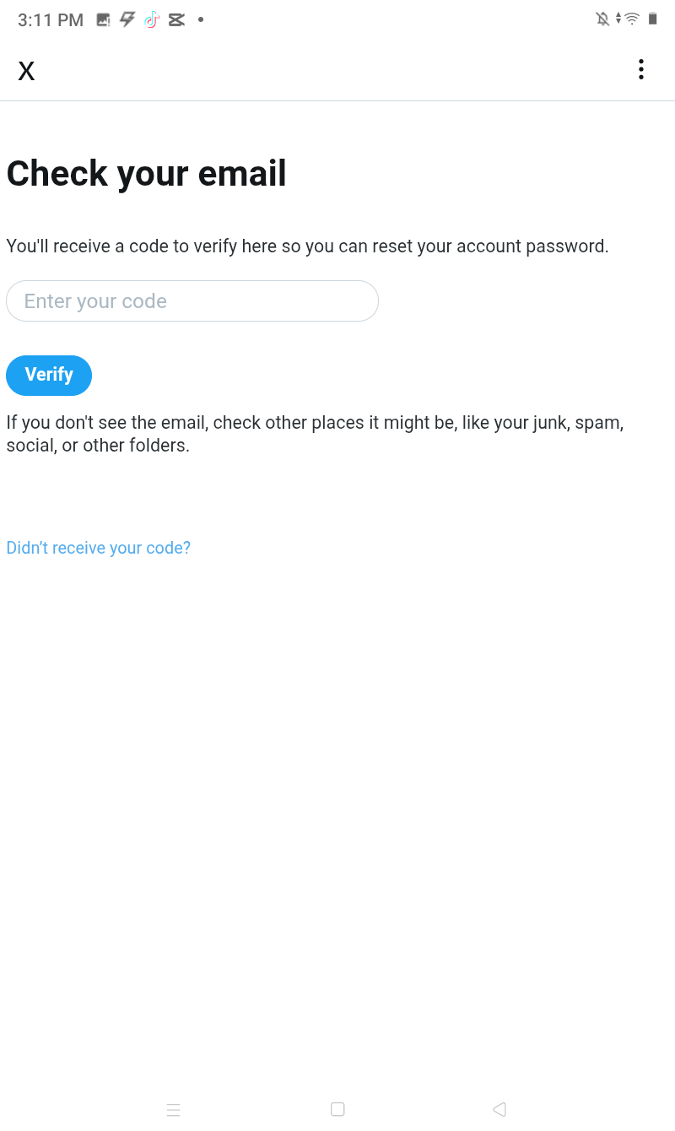Tap the Wi-Fi signal icon
The image size is (675, 1131).
tap(632, 19)
